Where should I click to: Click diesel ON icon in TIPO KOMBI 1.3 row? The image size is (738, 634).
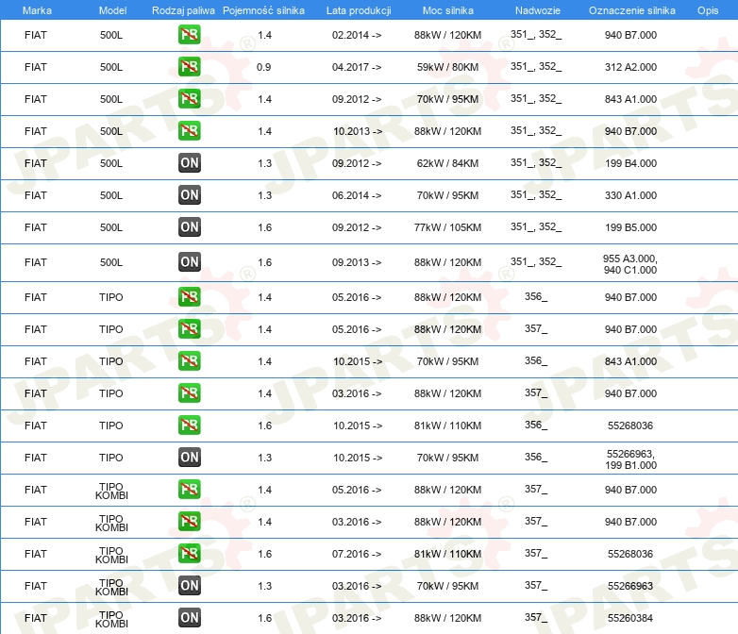[189, 586]
